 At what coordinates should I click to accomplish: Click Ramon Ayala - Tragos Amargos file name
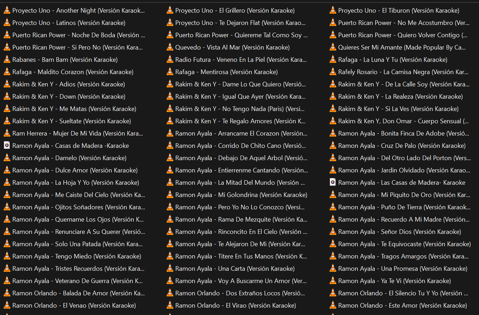[403, 256]
